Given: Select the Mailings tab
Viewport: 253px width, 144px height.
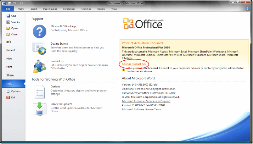Looking at the screenshot, I should (x=86, y=9).
